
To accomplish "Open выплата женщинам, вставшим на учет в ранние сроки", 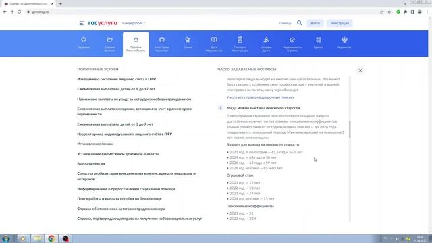I will pyautogui.click(x=135, y=111).
